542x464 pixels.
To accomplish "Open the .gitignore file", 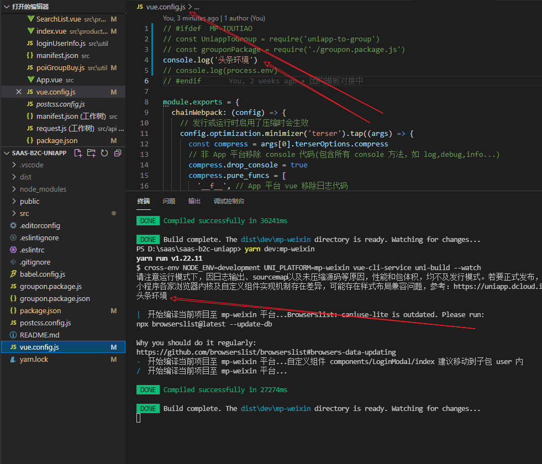I will click(63, 262).
